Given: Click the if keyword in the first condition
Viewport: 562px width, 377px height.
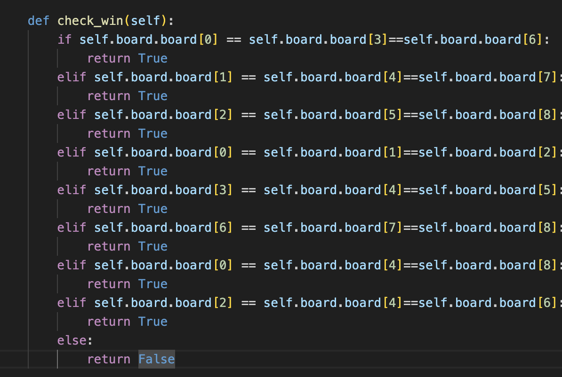Looking at the screenshot, I should [64, 39].
